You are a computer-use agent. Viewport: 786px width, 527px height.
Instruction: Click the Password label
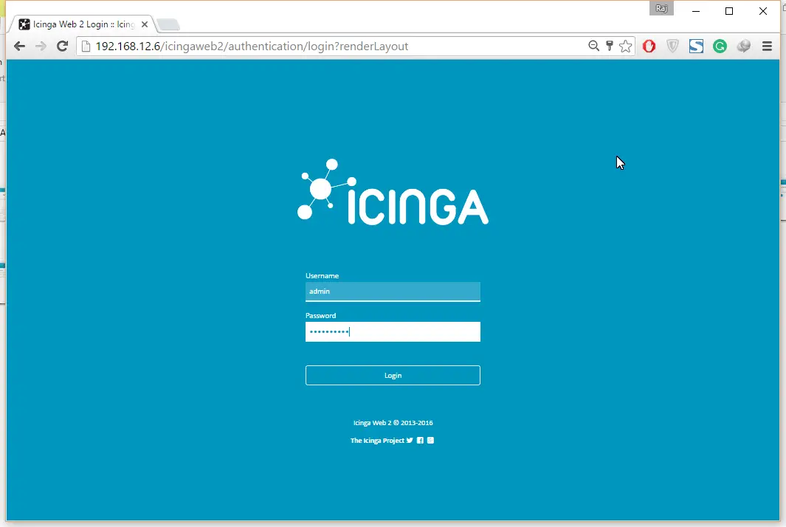pos(321,315)
